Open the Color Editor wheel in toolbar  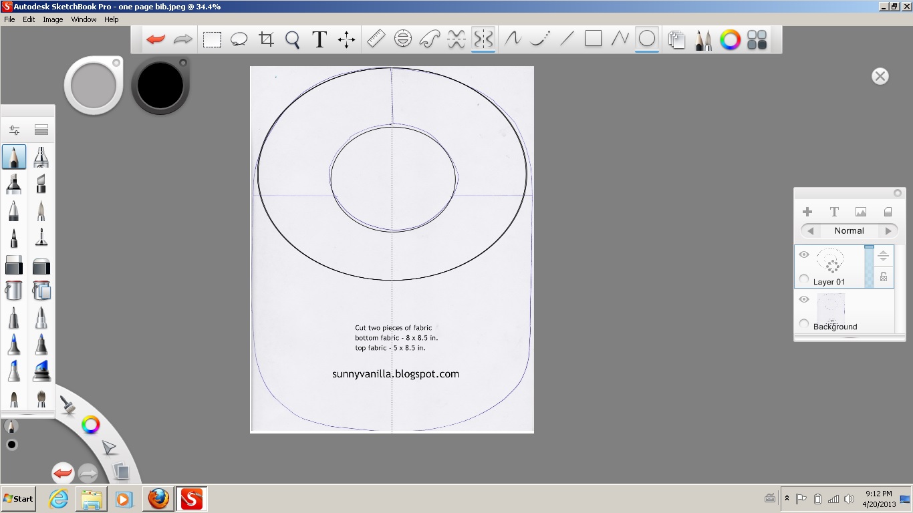pos(730,40)
